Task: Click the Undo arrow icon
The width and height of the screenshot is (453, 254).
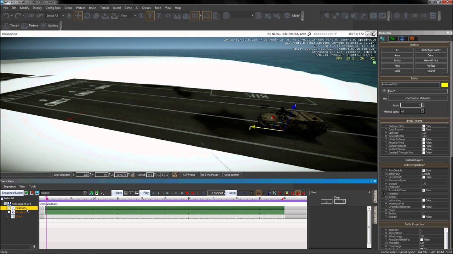Action: 6,16
